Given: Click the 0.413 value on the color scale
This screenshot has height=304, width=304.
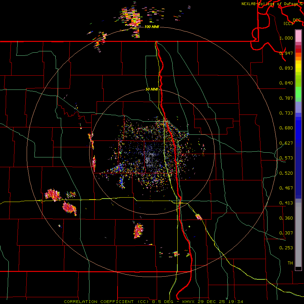Looking at the screenshot, I should click(286, 203).
